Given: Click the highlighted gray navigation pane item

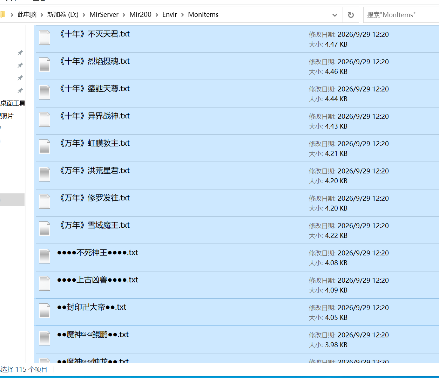Looking at the screenshot, I should point(12,200).
